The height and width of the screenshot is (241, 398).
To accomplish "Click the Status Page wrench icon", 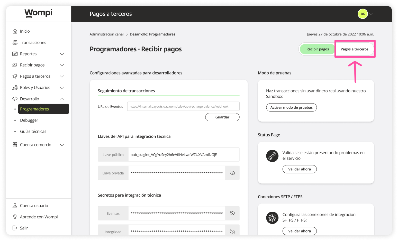I will coord(272,156).
